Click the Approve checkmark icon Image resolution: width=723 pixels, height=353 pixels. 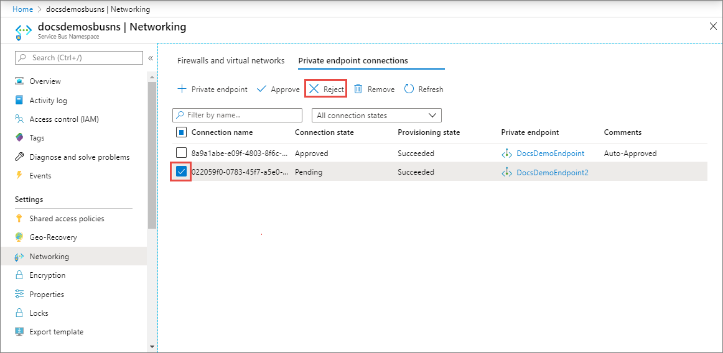pyautogui.click(x=261, y=89)
